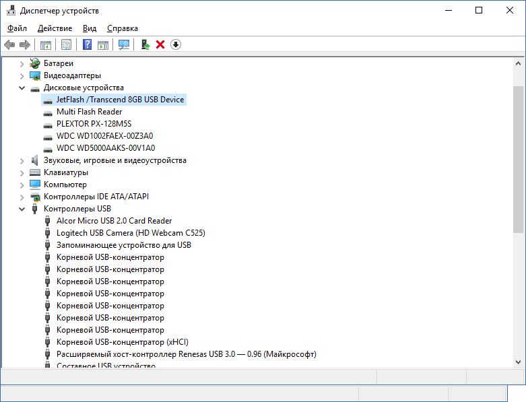Image resolution: width=526 pixels, height=402 pixels.
Task: Click the red X Uninstall device icon
Action: [x=160, y=44]
